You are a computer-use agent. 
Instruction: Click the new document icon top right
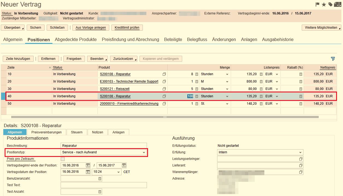pyautogui.click(x=336, y=4)
